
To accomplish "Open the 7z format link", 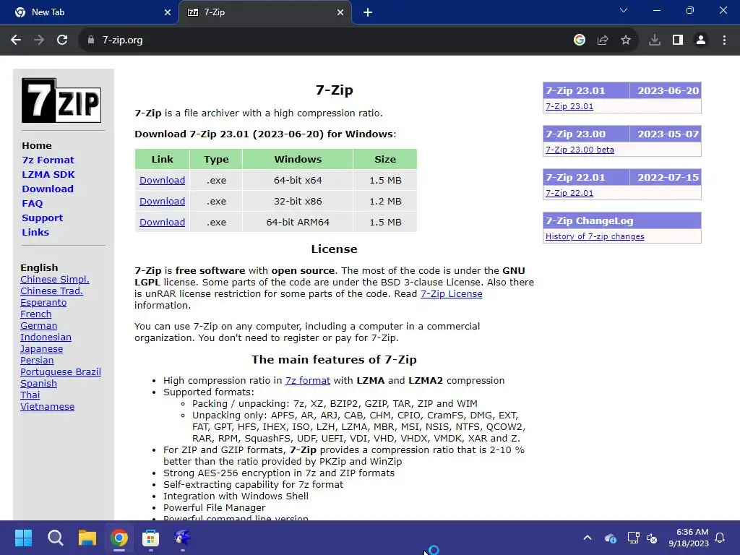I will (x=308, y=380).
